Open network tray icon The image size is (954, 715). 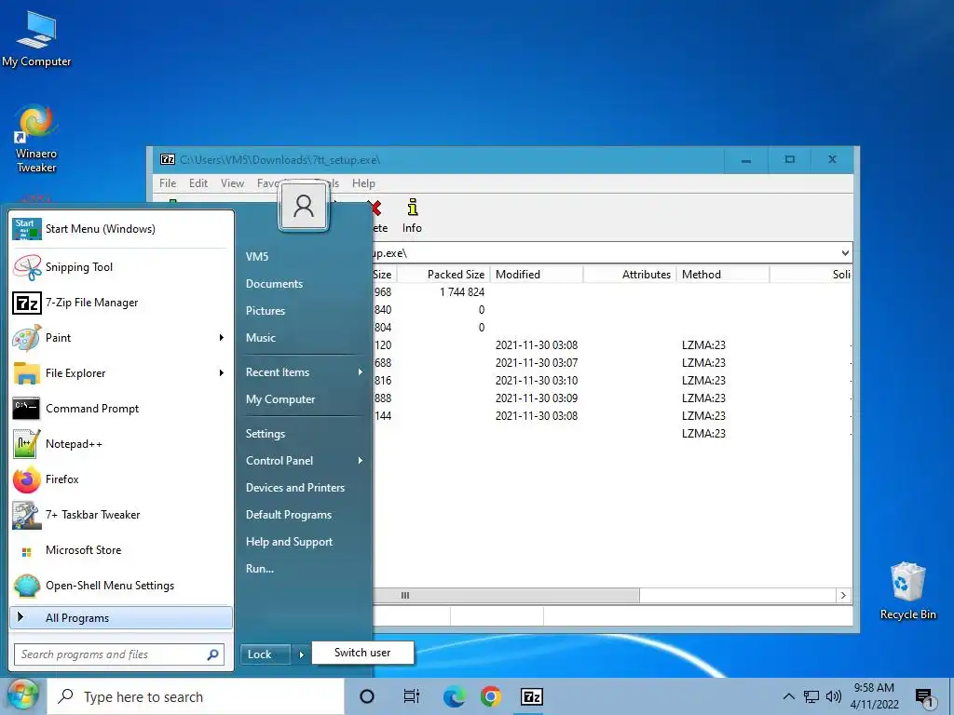pos(811,696)
